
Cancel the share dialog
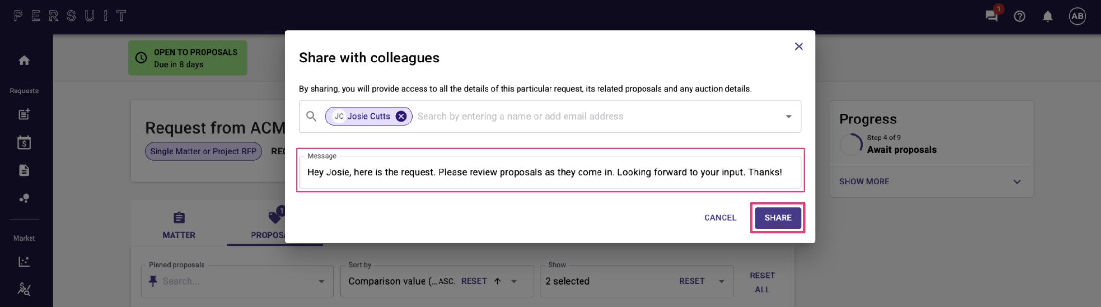(x=720, y=218)
